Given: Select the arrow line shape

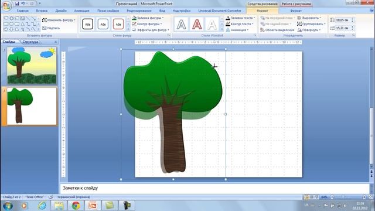Looking at the screenshot, I should coord(33,18).
